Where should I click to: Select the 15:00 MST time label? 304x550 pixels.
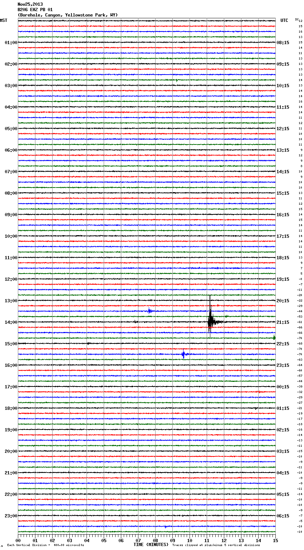click(x=11, y=344)
